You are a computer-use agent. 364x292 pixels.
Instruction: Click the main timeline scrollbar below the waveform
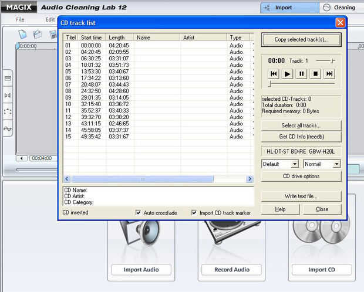[36, 170]
